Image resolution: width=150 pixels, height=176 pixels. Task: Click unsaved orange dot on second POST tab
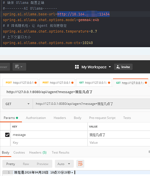tap(72, 83)
